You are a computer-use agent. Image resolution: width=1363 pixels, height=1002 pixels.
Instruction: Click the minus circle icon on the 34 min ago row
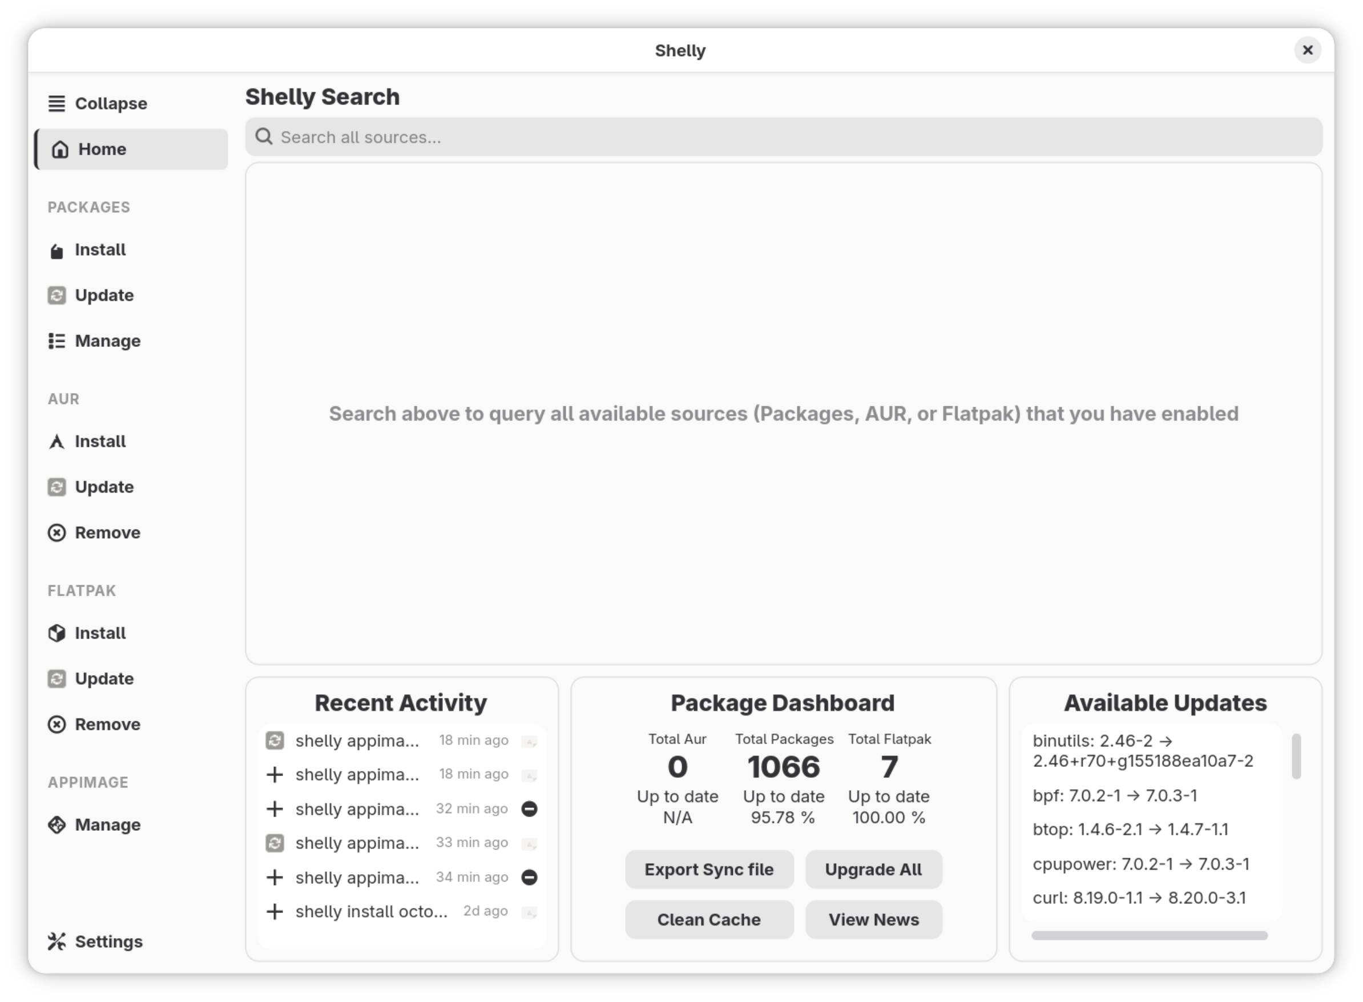[x=530, y=878]
